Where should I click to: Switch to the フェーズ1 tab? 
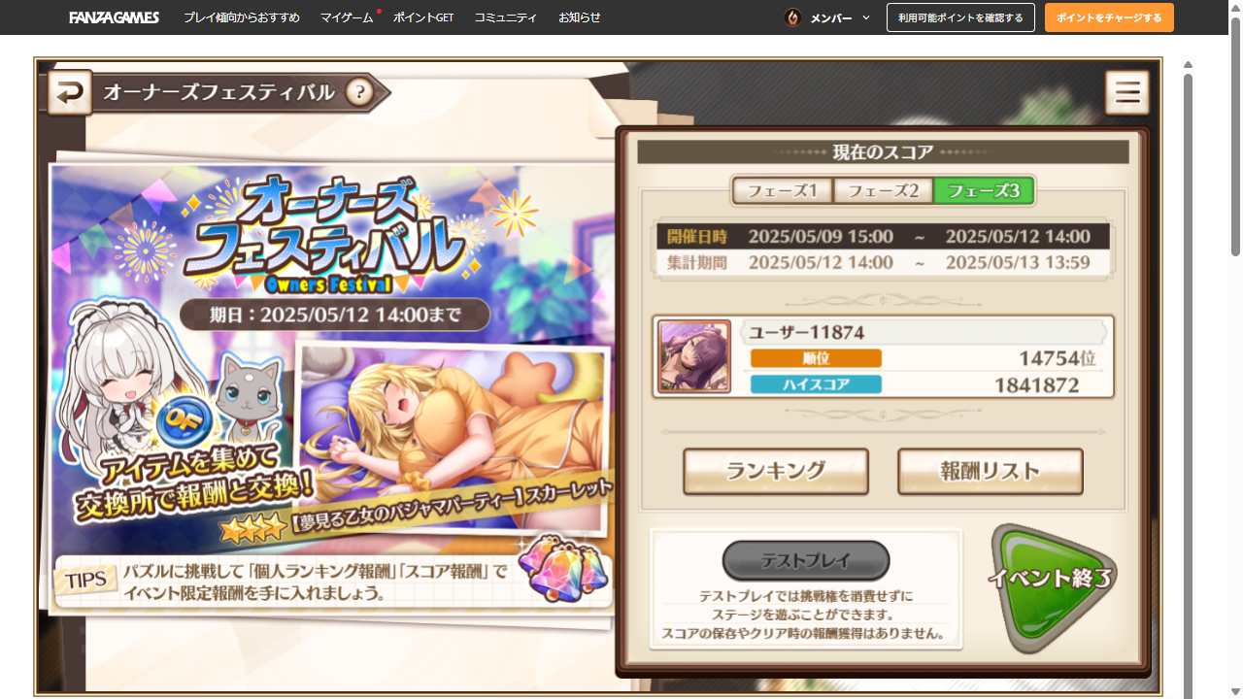[x=783, y=190]
